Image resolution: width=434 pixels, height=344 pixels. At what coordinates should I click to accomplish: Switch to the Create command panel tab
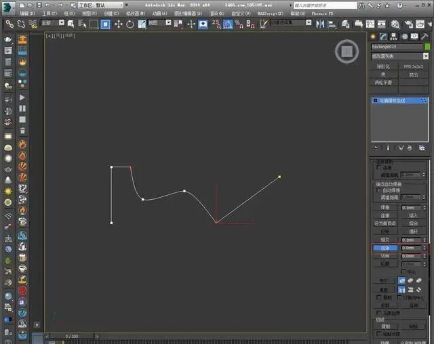(x=373, y=37)
